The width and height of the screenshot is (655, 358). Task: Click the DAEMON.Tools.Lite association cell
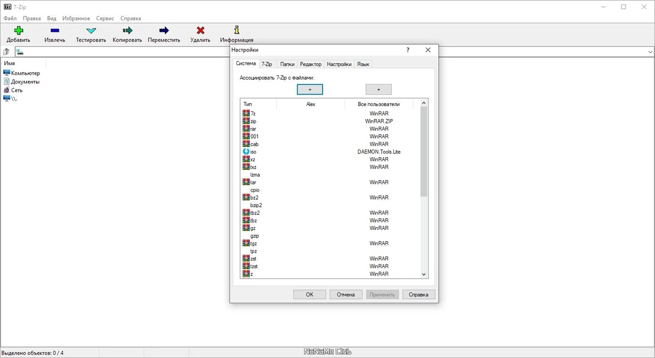pyautogui.click(x=379, y=152)
